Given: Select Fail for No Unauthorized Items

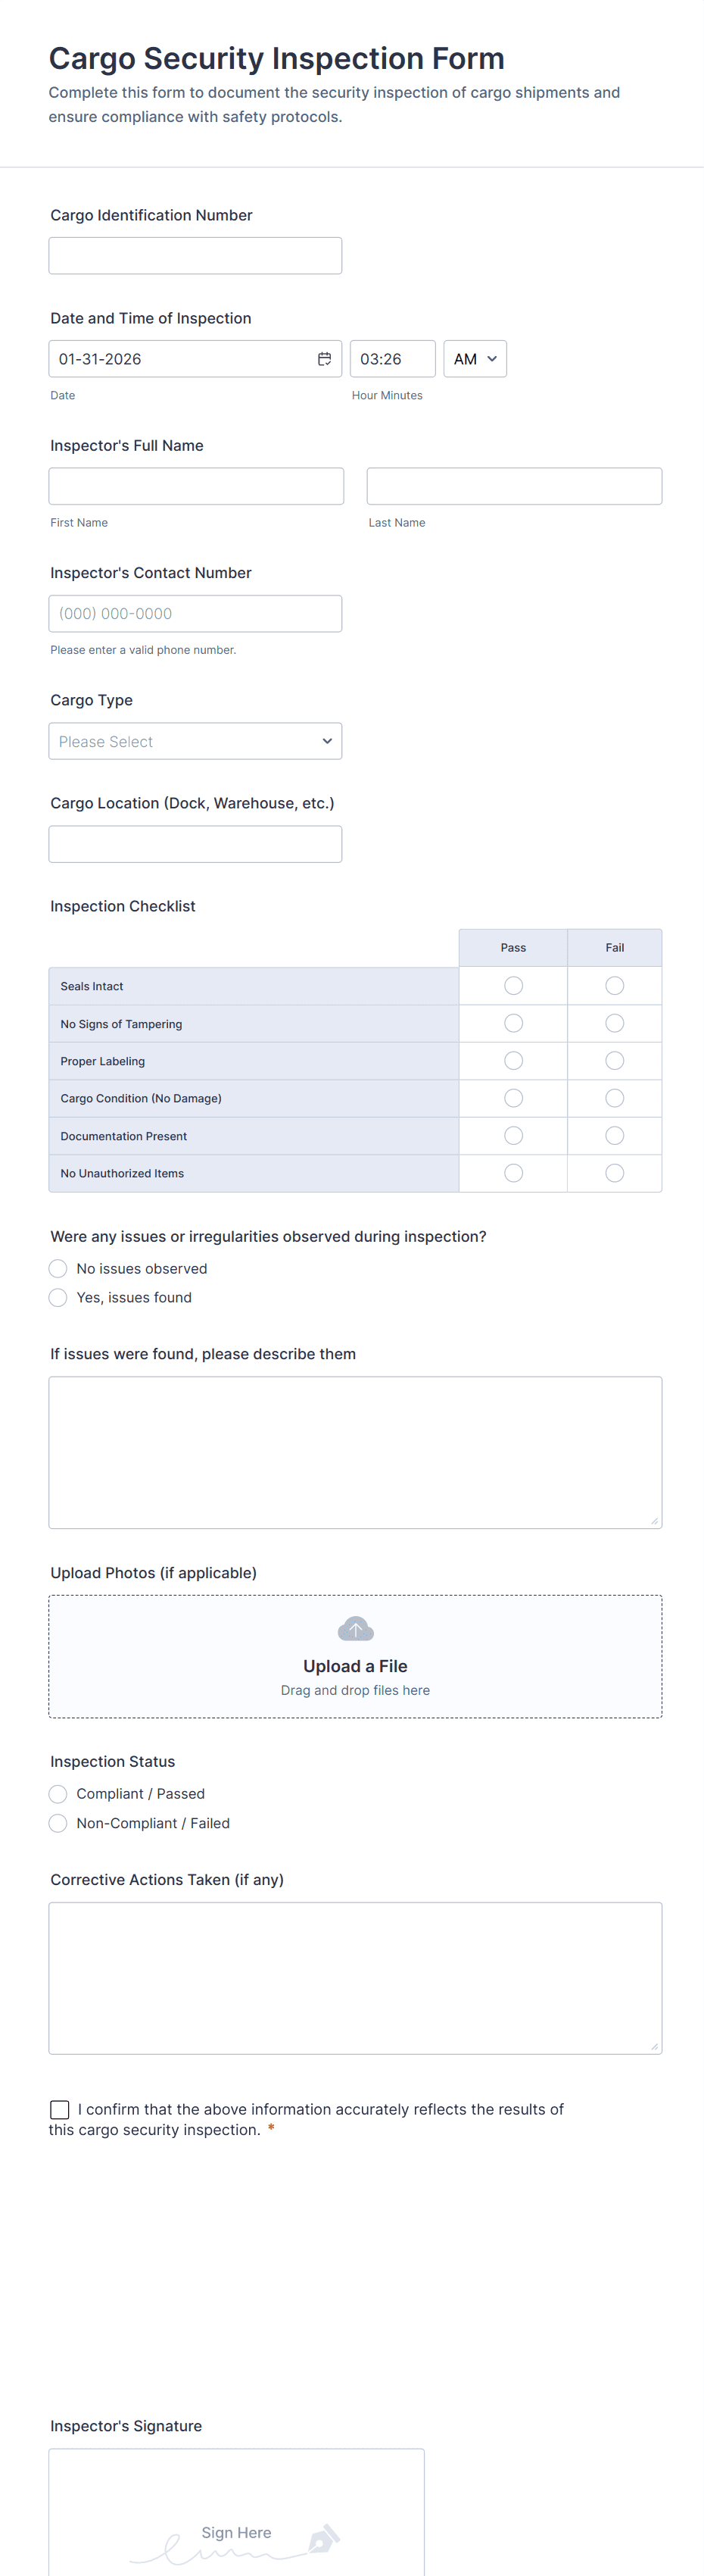Looking at the screenshot, I should point(613,1173).
